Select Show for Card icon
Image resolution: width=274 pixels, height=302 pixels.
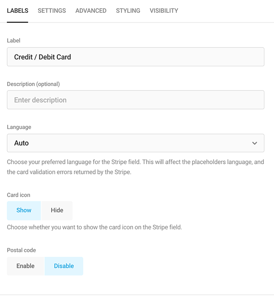click(x=24, y=210)
